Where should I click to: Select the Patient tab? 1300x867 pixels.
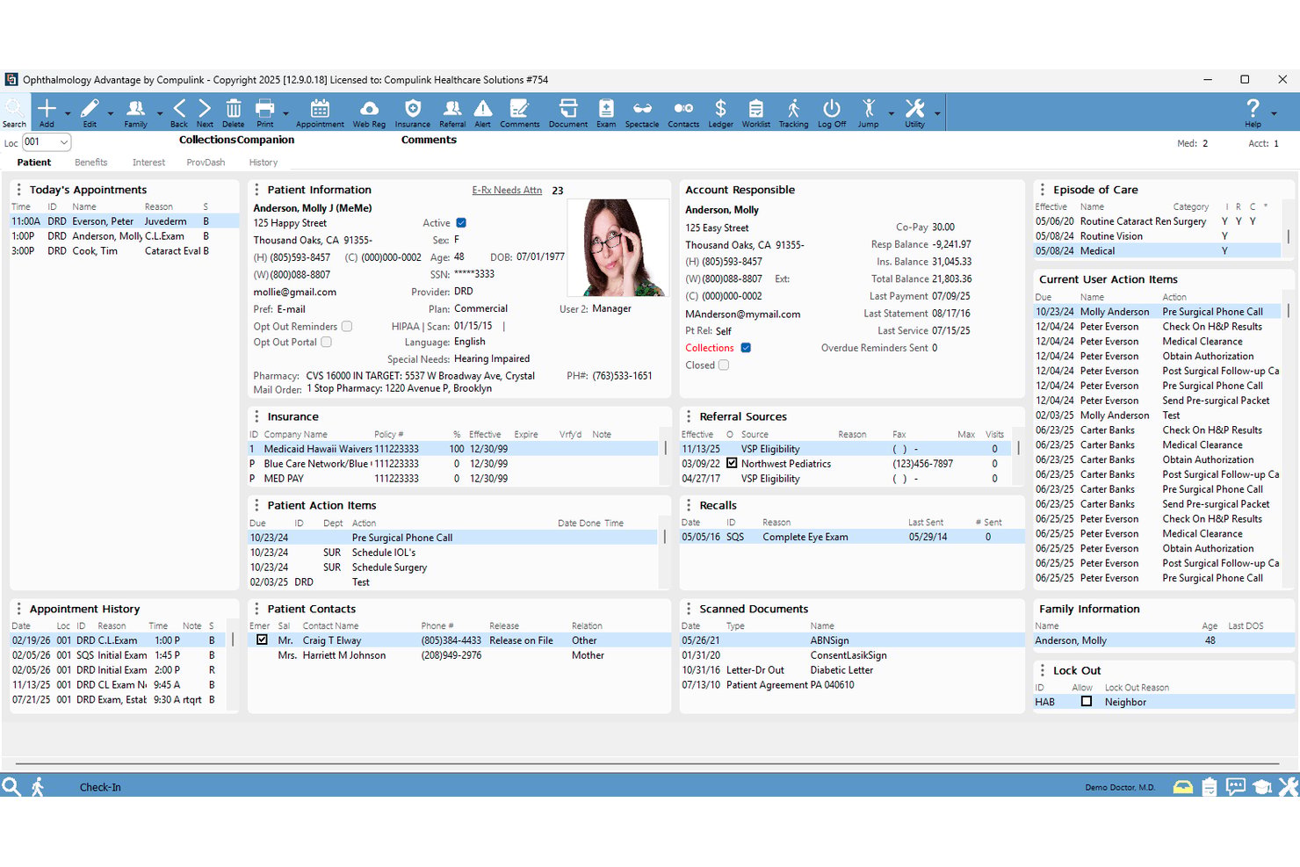pos(34,163)
